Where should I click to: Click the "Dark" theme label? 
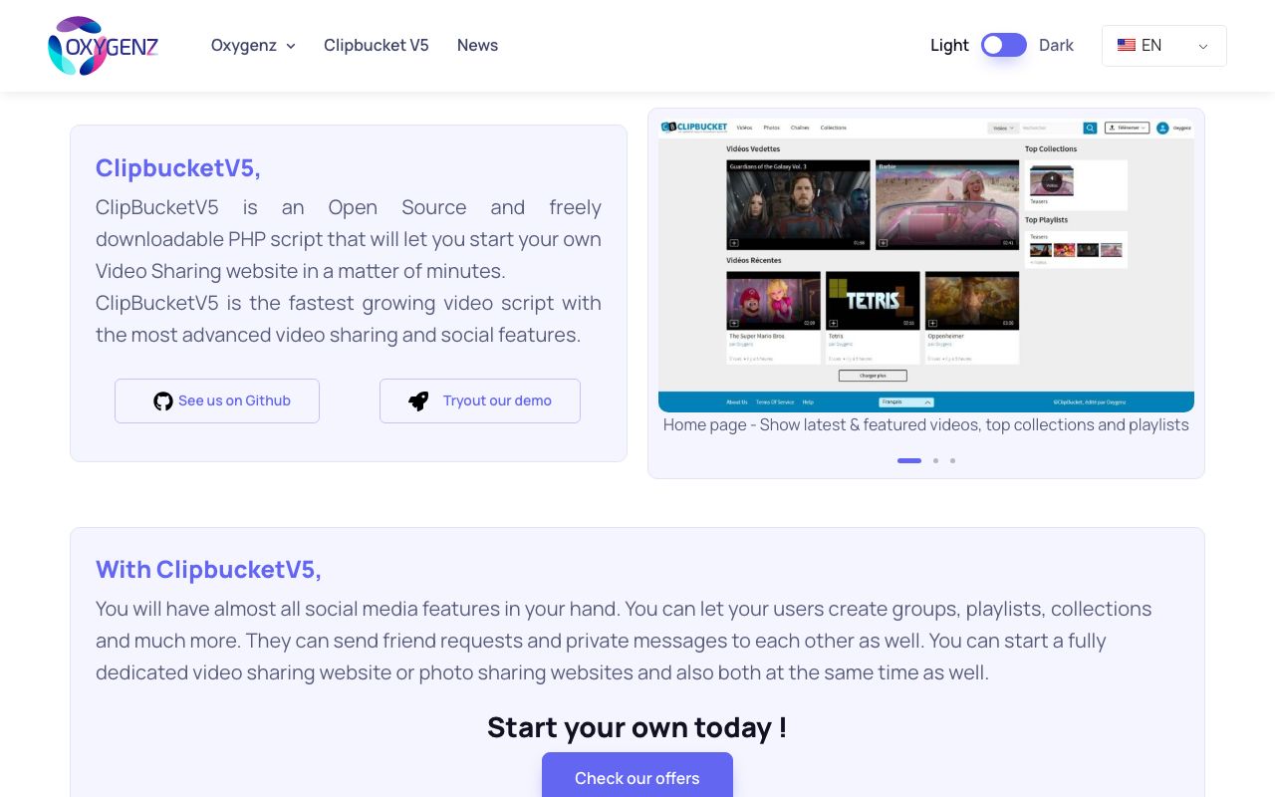tap(1056, 46)
